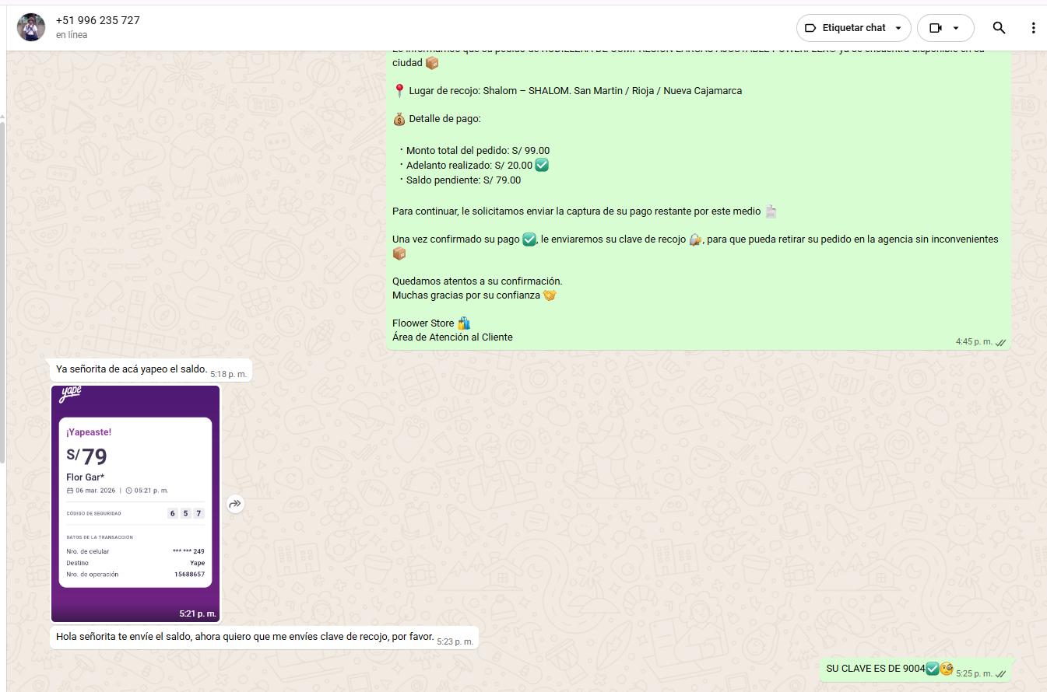
Task: Expand the Etiquetar chat dropdown arrow
Action: pos(898,28)
